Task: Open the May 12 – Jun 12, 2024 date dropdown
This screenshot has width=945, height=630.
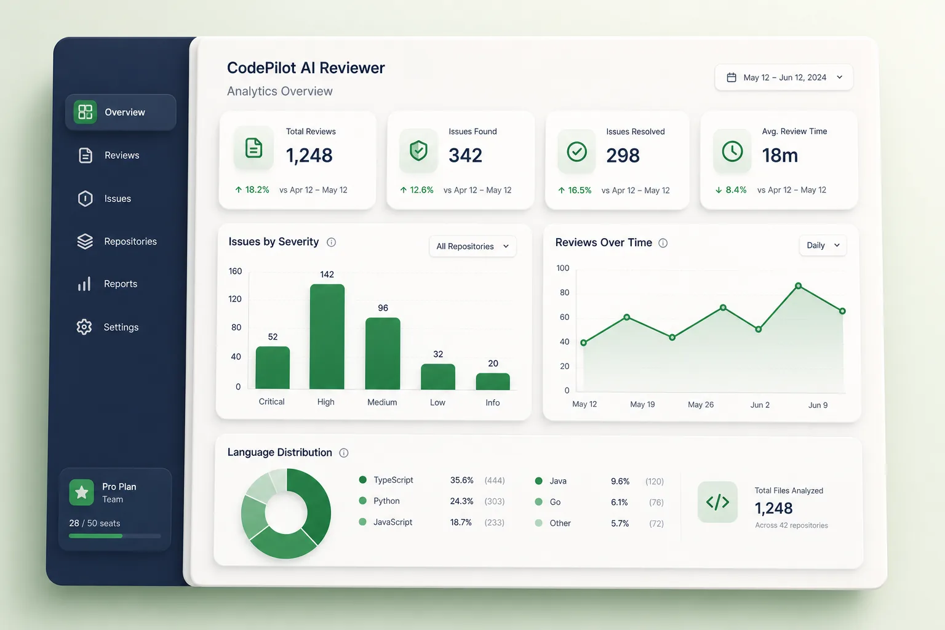Action: [784, 78]
